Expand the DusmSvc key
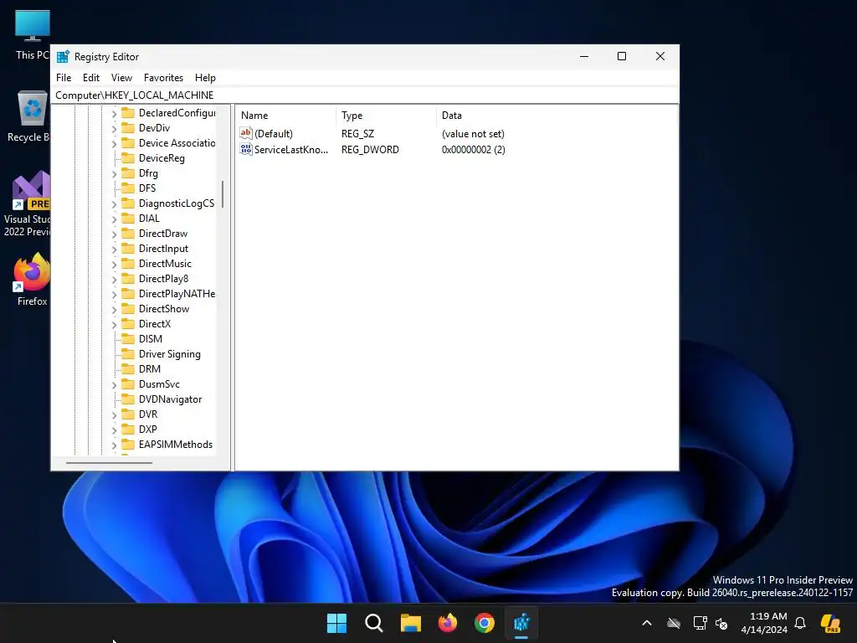857x643 pixels. [114, 385]
